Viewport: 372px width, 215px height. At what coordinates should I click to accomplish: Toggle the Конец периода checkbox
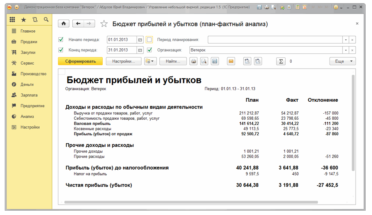click(x=61, y=50)
